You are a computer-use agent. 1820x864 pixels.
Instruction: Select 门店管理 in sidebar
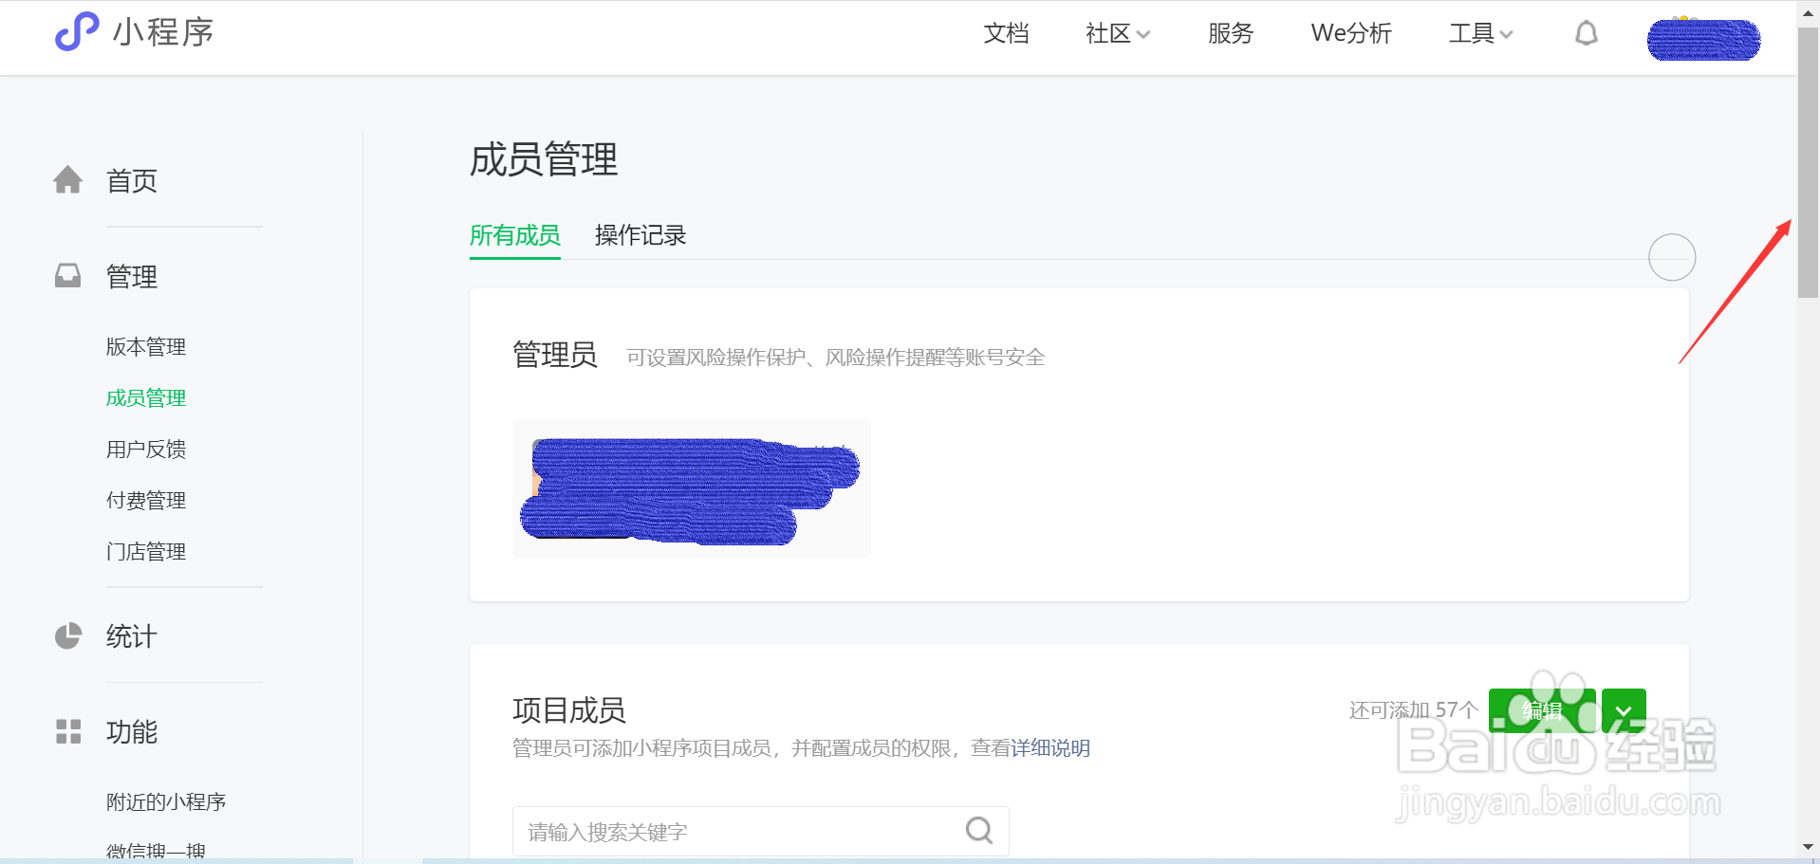[146, 552]
